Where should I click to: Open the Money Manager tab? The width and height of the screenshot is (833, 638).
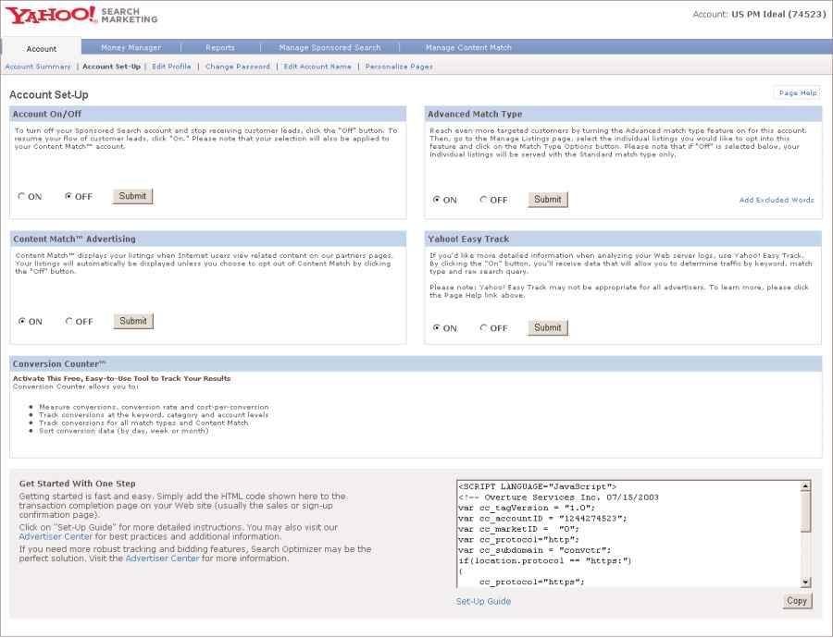coord(131,48)
